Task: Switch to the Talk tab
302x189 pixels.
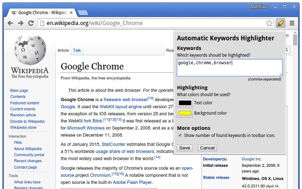Action: click(x=77, y=51)
